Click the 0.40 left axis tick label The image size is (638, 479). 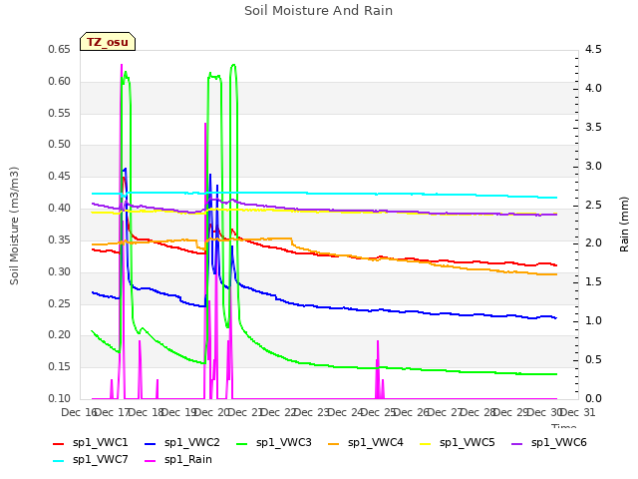pyautogui.click(x=59, y=209)
